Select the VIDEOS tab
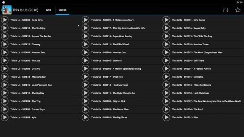Image resolution: width=244 pixels, height=137 pixels. tap(63, 10)
